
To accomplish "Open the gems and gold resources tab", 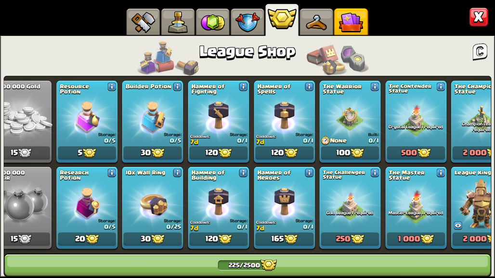I will click(212, 22).
